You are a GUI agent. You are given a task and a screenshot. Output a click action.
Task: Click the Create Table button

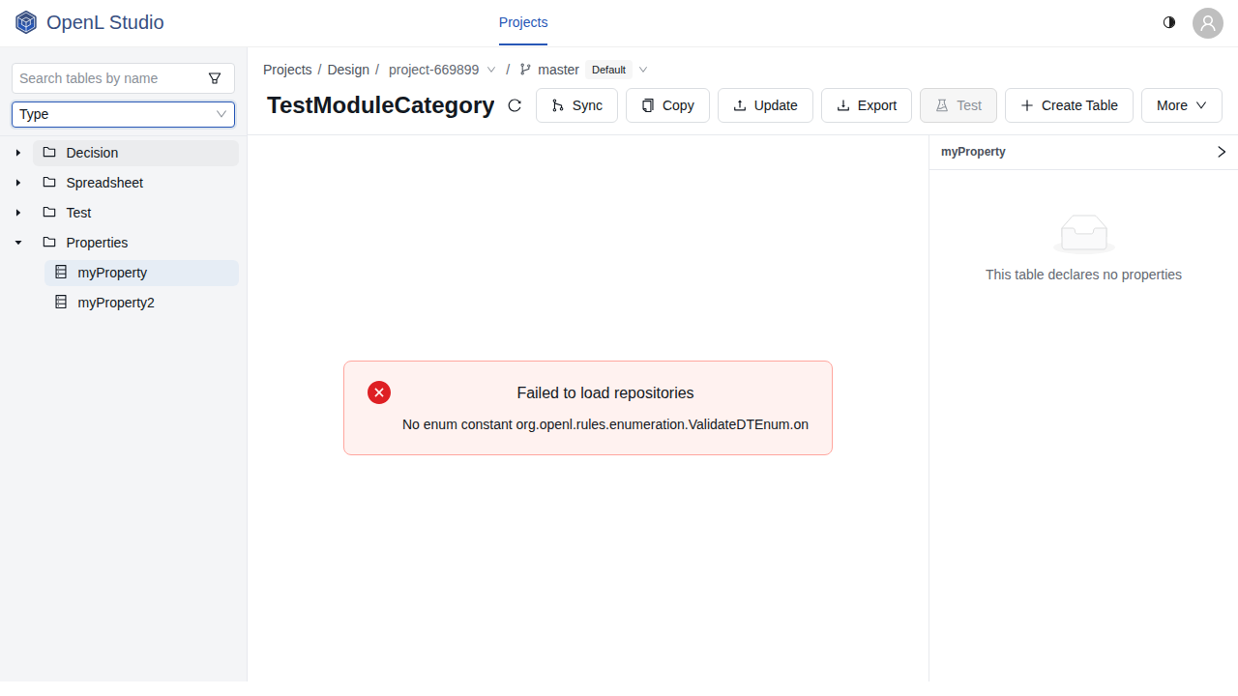tap(1069, 105)
